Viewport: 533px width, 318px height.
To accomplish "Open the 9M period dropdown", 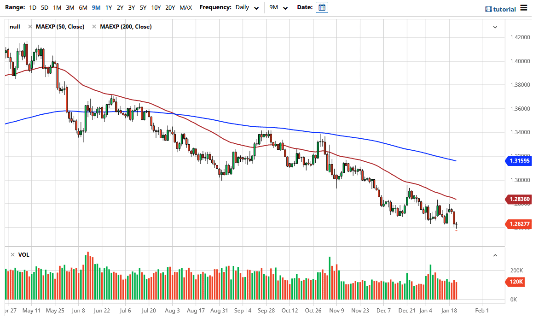I will (x=278, y=7).
